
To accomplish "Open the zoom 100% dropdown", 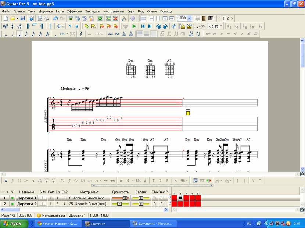I will click(190, 18).
